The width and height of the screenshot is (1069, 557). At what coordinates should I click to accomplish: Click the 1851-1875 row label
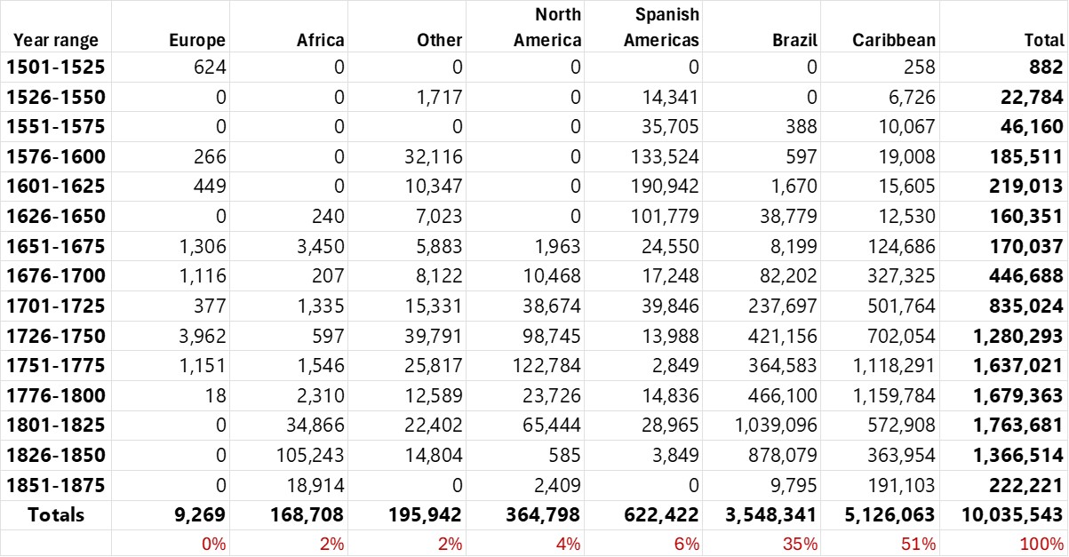[x=56, y=486]
